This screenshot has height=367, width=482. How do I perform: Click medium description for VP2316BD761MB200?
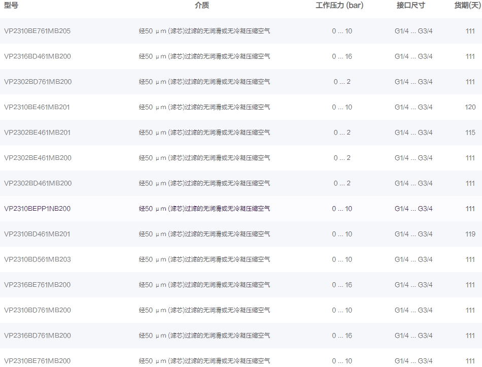[x=204, y=336]
